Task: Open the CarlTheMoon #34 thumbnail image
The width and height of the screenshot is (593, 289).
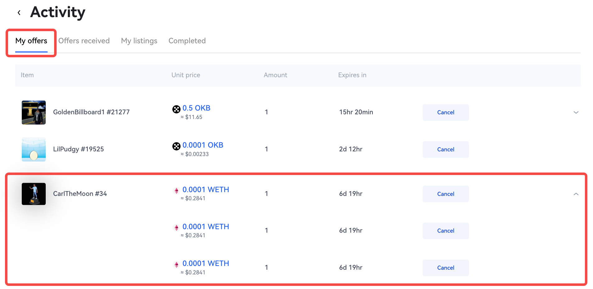Action: (x=34, y=194)
